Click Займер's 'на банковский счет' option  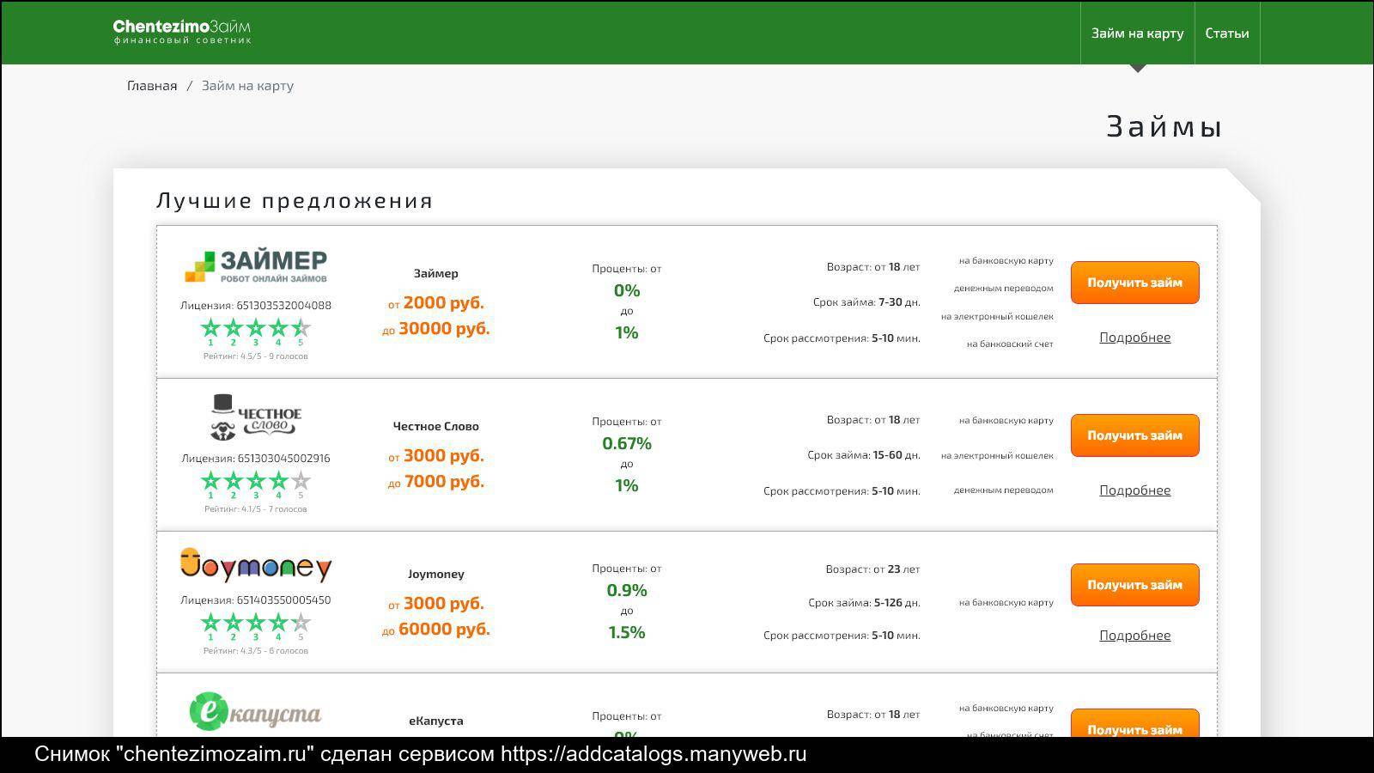1010,344
